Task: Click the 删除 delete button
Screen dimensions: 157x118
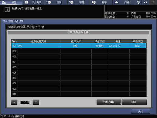Action: click(x=134, y=102)
